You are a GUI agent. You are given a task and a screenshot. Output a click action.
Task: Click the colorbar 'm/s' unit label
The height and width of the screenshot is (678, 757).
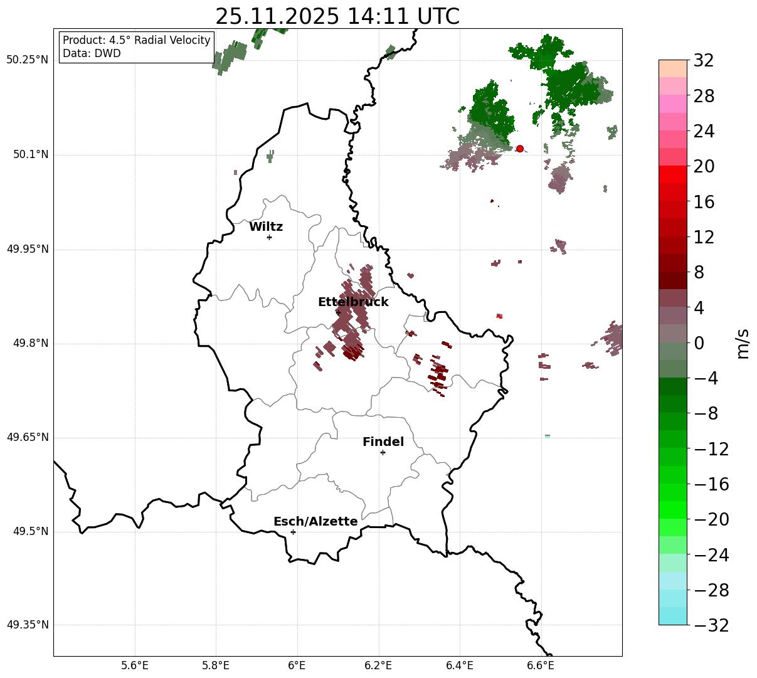[743, 343]
